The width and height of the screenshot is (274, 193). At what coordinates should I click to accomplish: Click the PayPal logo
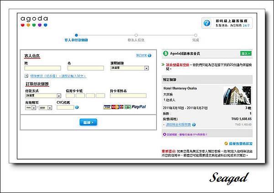coord(138,107)
